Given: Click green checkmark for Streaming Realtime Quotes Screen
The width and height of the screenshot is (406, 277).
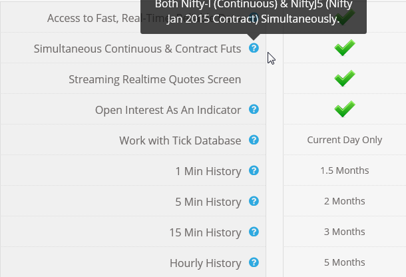Looking at the screenshot, I should [x=345, y=79].
